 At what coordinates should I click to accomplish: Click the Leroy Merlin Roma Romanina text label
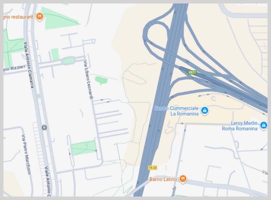[x=240, y=126]
